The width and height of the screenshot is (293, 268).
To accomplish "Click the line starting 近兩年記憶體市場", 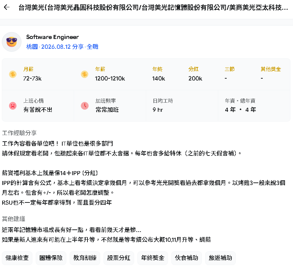I will 71,230.
